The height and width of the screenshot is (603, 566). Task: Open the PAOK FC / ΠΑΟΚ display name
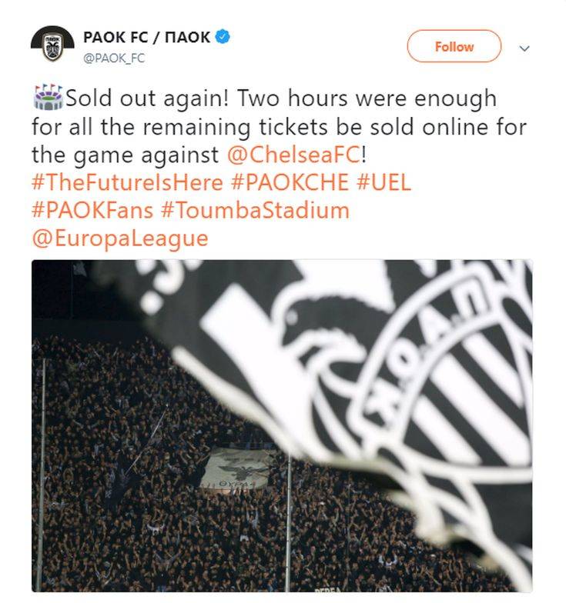point(146,37)
